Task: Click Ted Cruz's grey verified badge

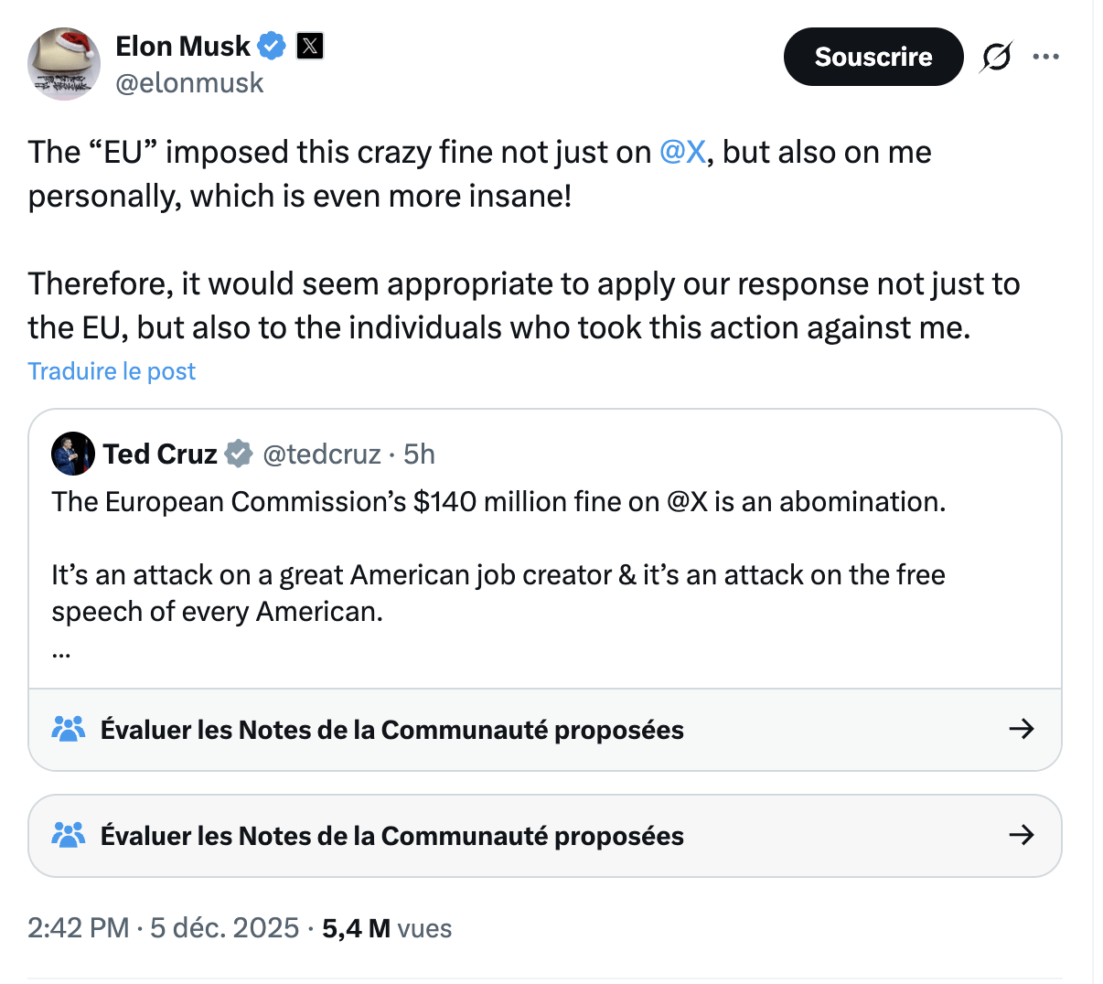Action: coord(239,454)
